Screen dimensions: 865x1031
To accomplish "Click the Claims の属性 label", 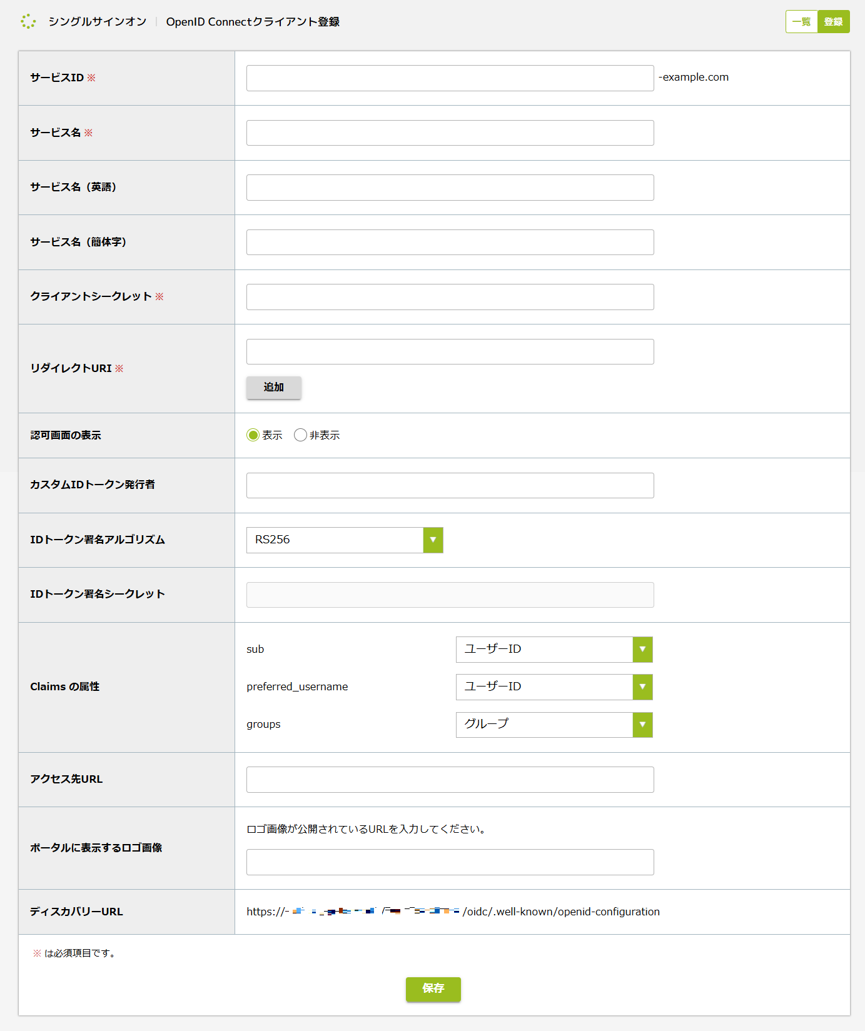I will coord(65,686).
